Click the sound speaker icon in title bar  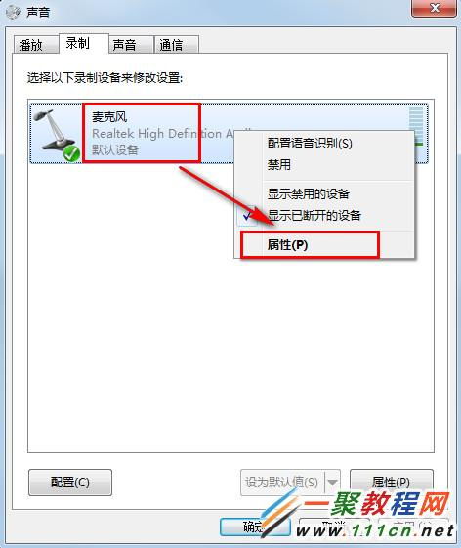point(14,12)
